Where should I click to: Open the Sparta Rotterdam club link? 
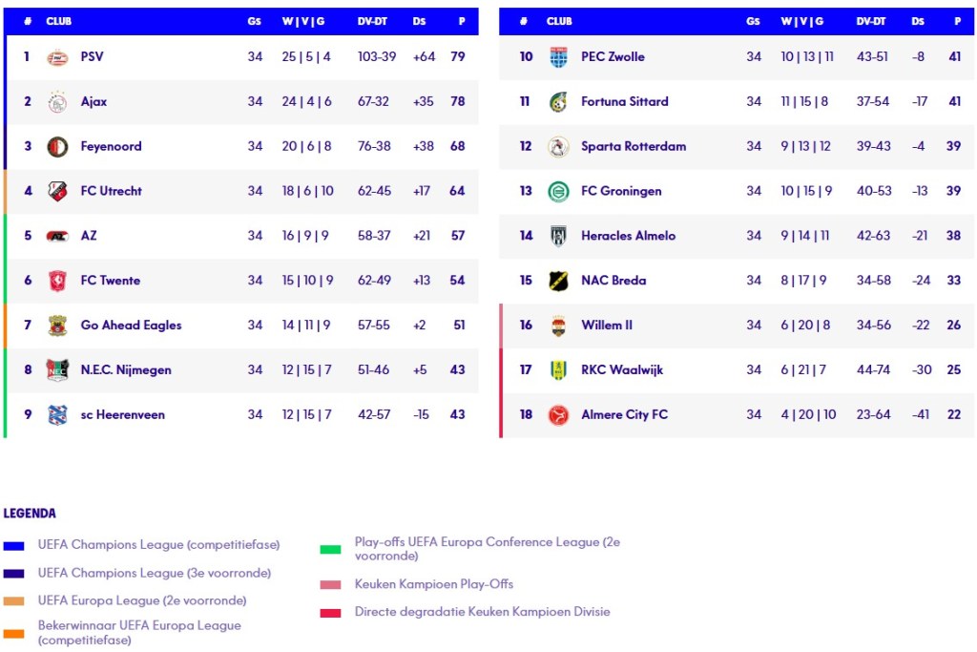633,147
